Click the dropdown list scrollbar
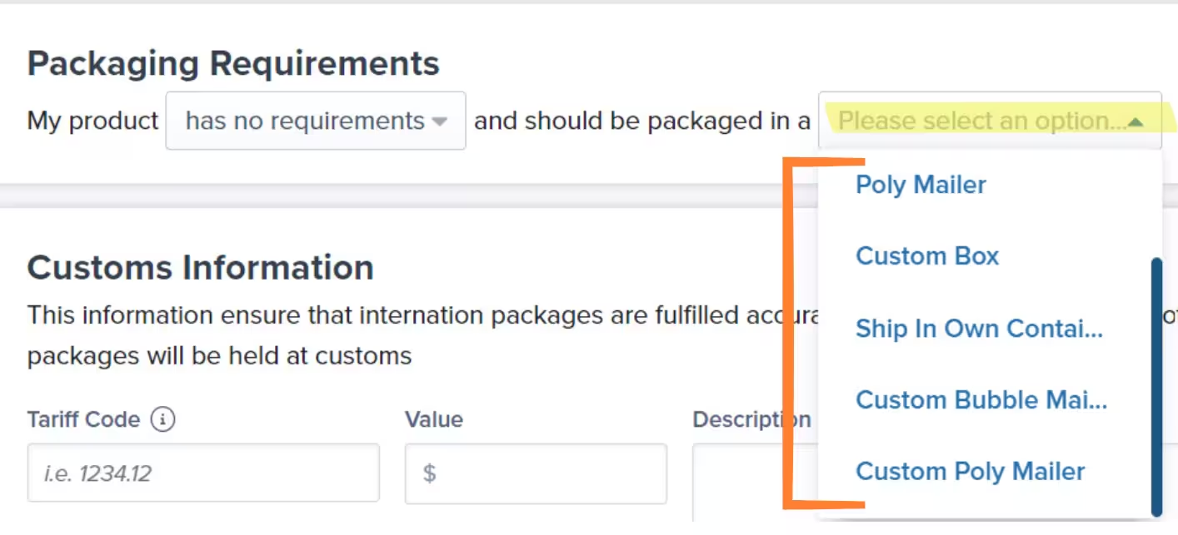 (1156, 383)
